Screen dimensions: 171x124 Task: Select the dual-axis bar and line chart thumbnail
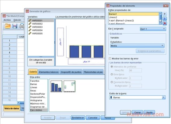pyautogui.click(x=56, y=86)
